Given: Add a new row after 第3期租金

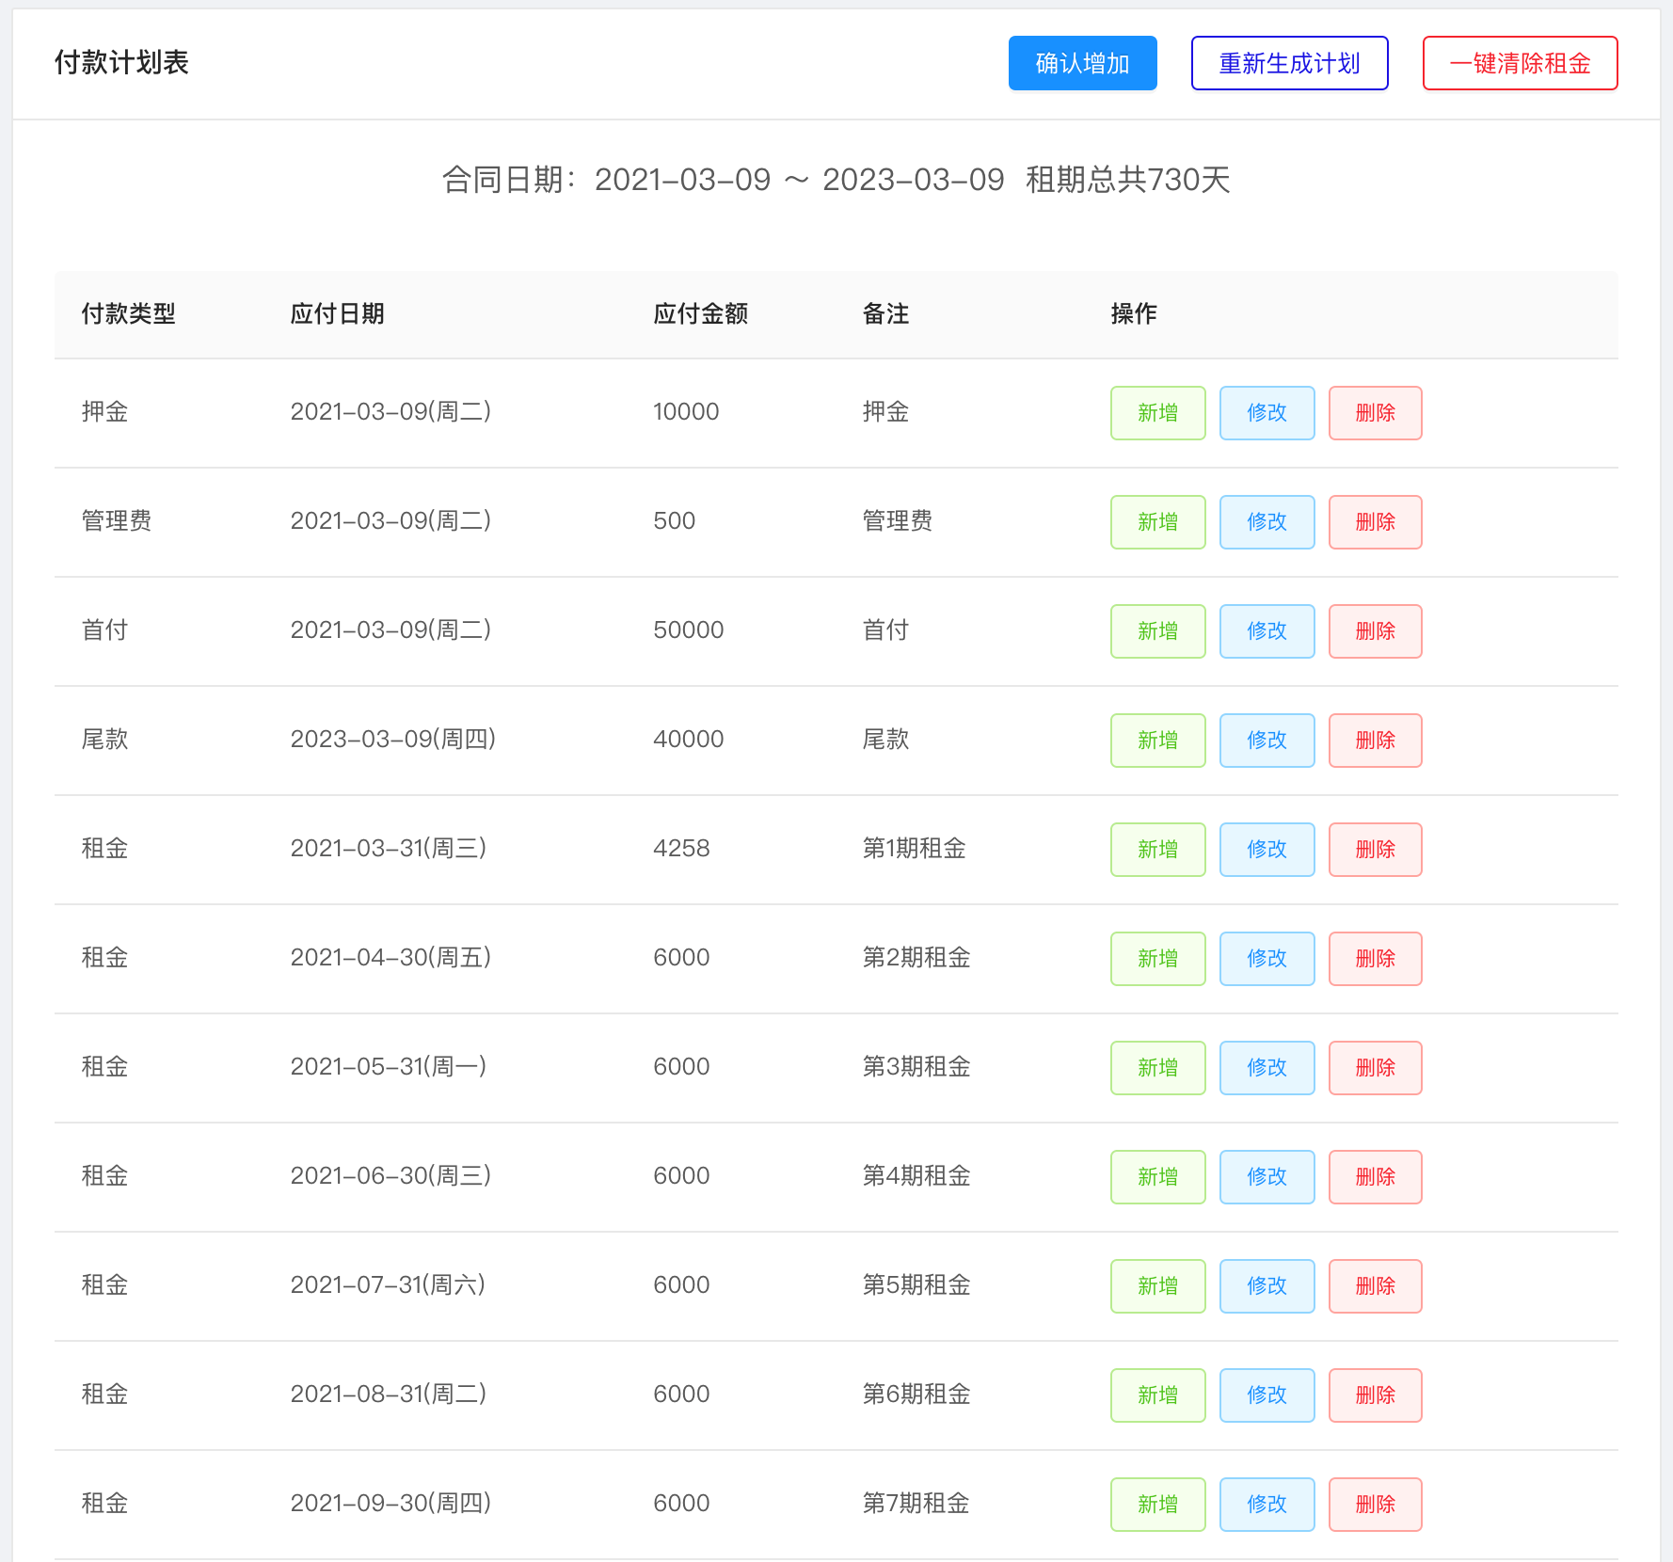Looking at the screenshot, I should 1157,1068.
